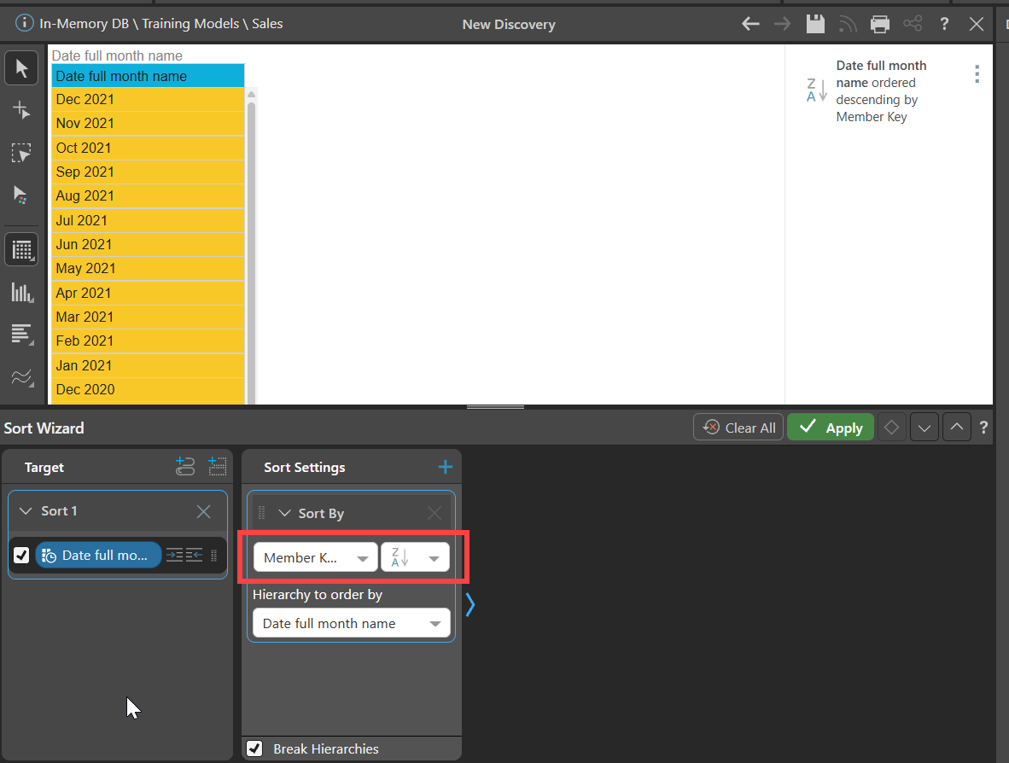Select the column chart icon
This screenshot has width=1009, height=763.
21,293
